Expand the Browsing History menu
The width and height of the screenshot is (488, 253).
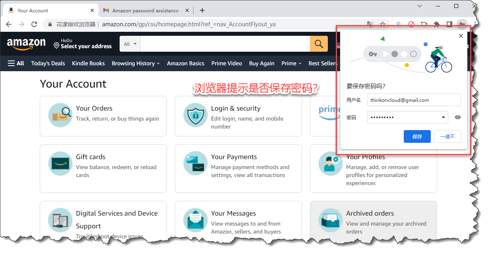click(x=136, y=63)
